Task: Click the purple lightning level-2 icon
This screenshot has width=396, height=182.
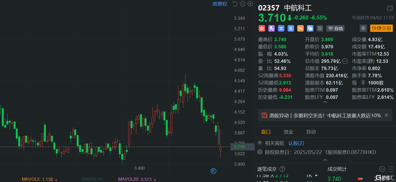Action: (272, 28)
